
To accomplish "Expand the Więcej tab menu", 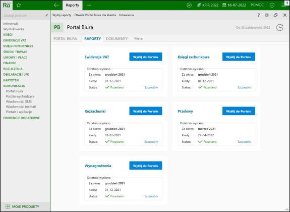I will tap(139, 39).
